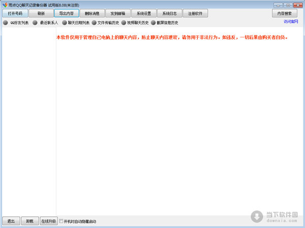Image resolution: width=305 pixels, height=228 pixels.
Task: Select 视频聊天历史 radio option
Action: (124, 23)
